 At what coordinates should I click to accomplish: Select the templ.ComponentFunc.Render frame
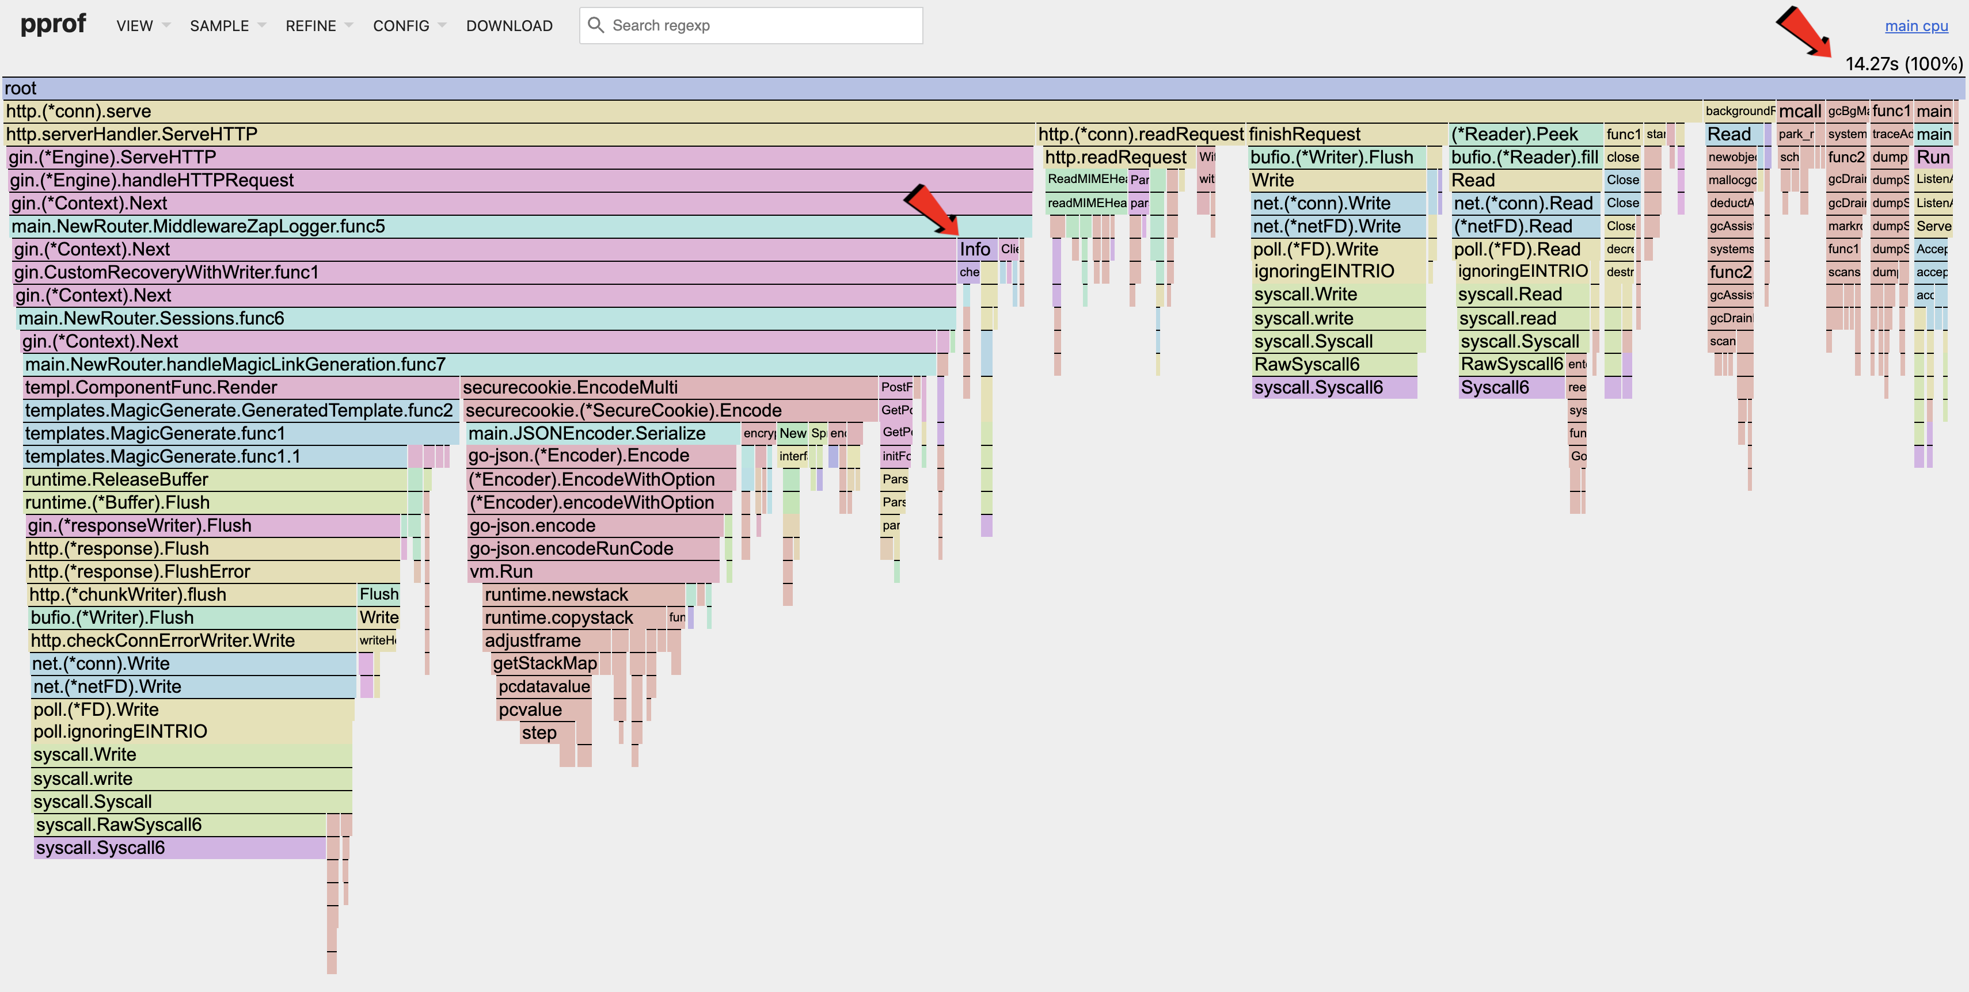[x=240, y=388]
